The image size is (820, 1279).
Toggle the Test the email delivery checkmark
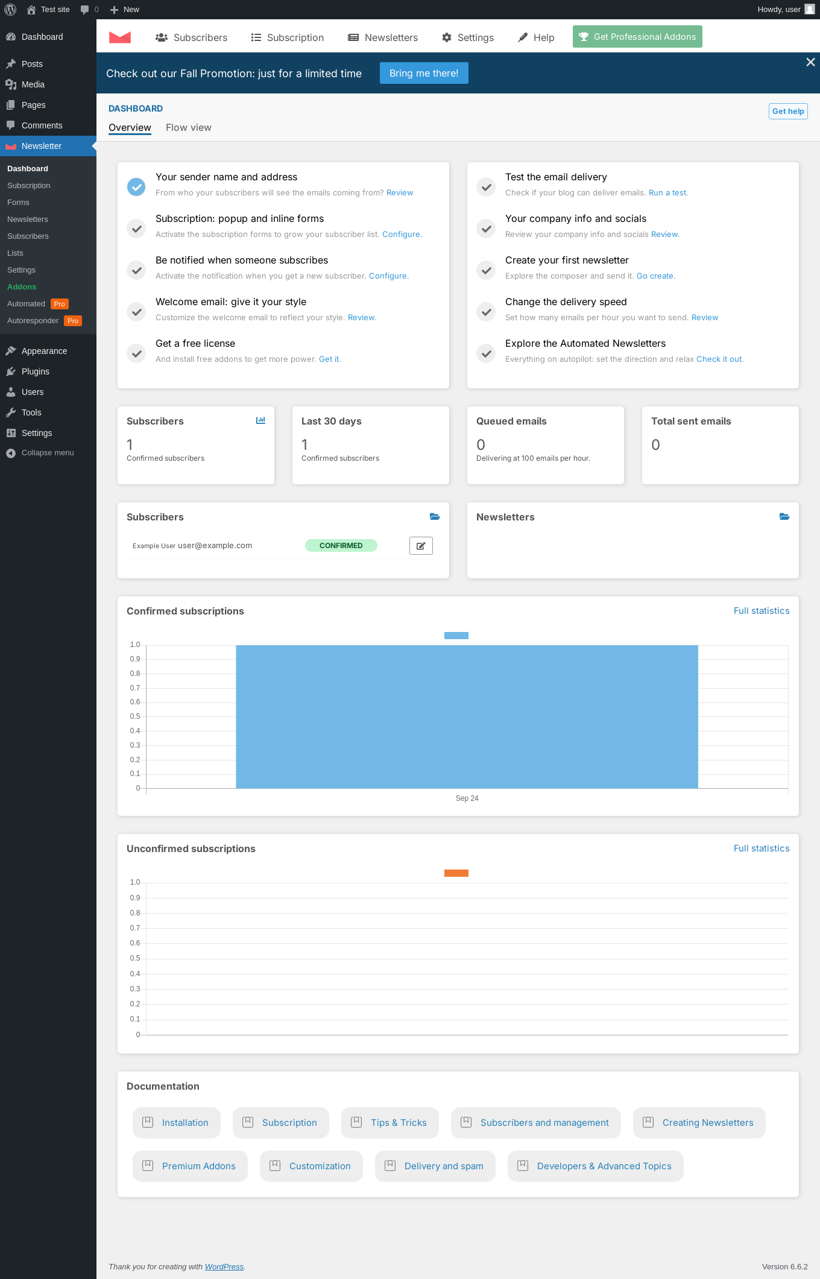pyautogui.click(x=486, y=187)
